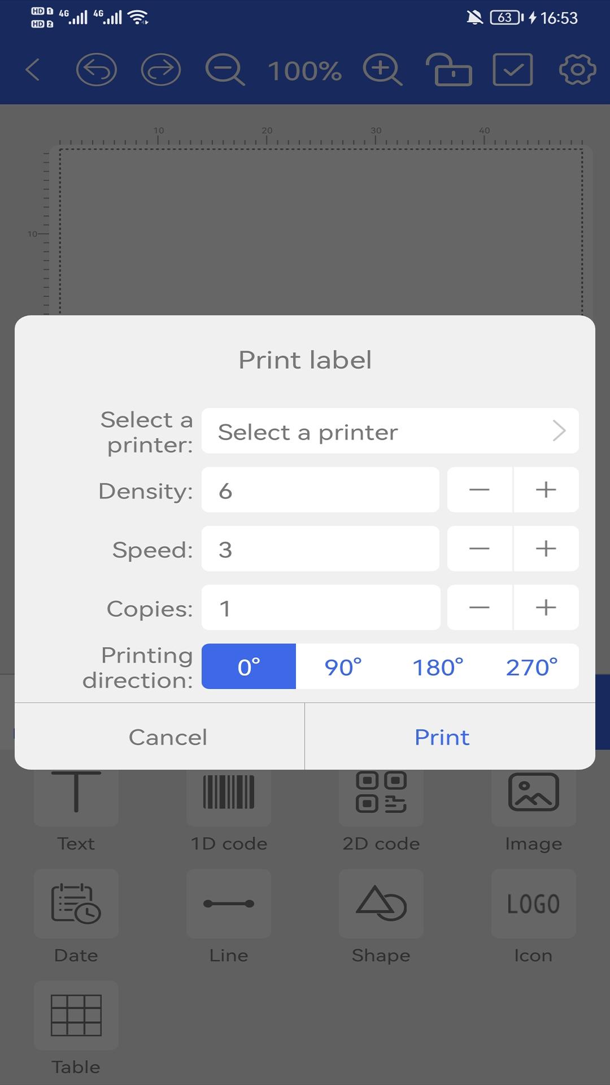This screenshot has width=610, height=1085.
Task: Set printing direction to 270°
Action: (x=531, y=666)
